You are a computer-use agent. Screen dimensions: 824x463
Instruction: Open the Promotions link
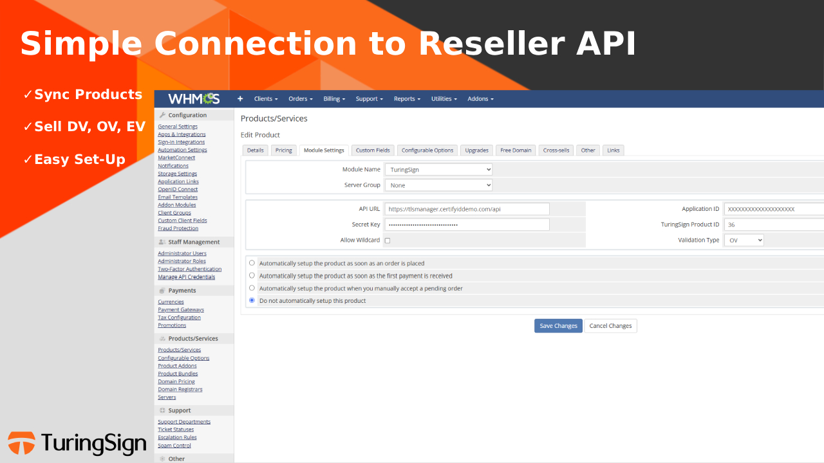pyautogui.click(x=172, y=325)
